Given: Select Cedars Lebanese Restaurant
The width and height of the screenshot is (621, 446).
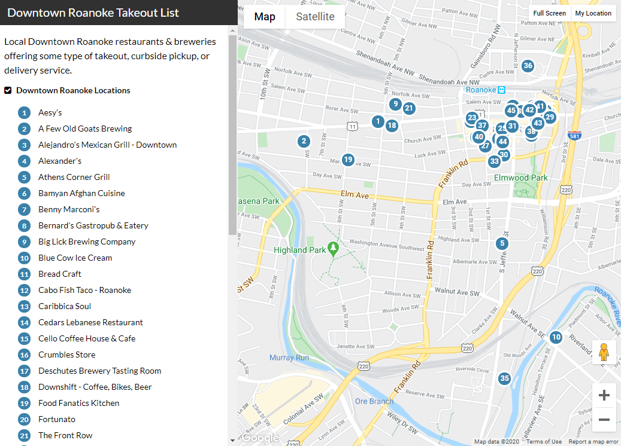Looking at the screenshot, I should pos(90,323).
